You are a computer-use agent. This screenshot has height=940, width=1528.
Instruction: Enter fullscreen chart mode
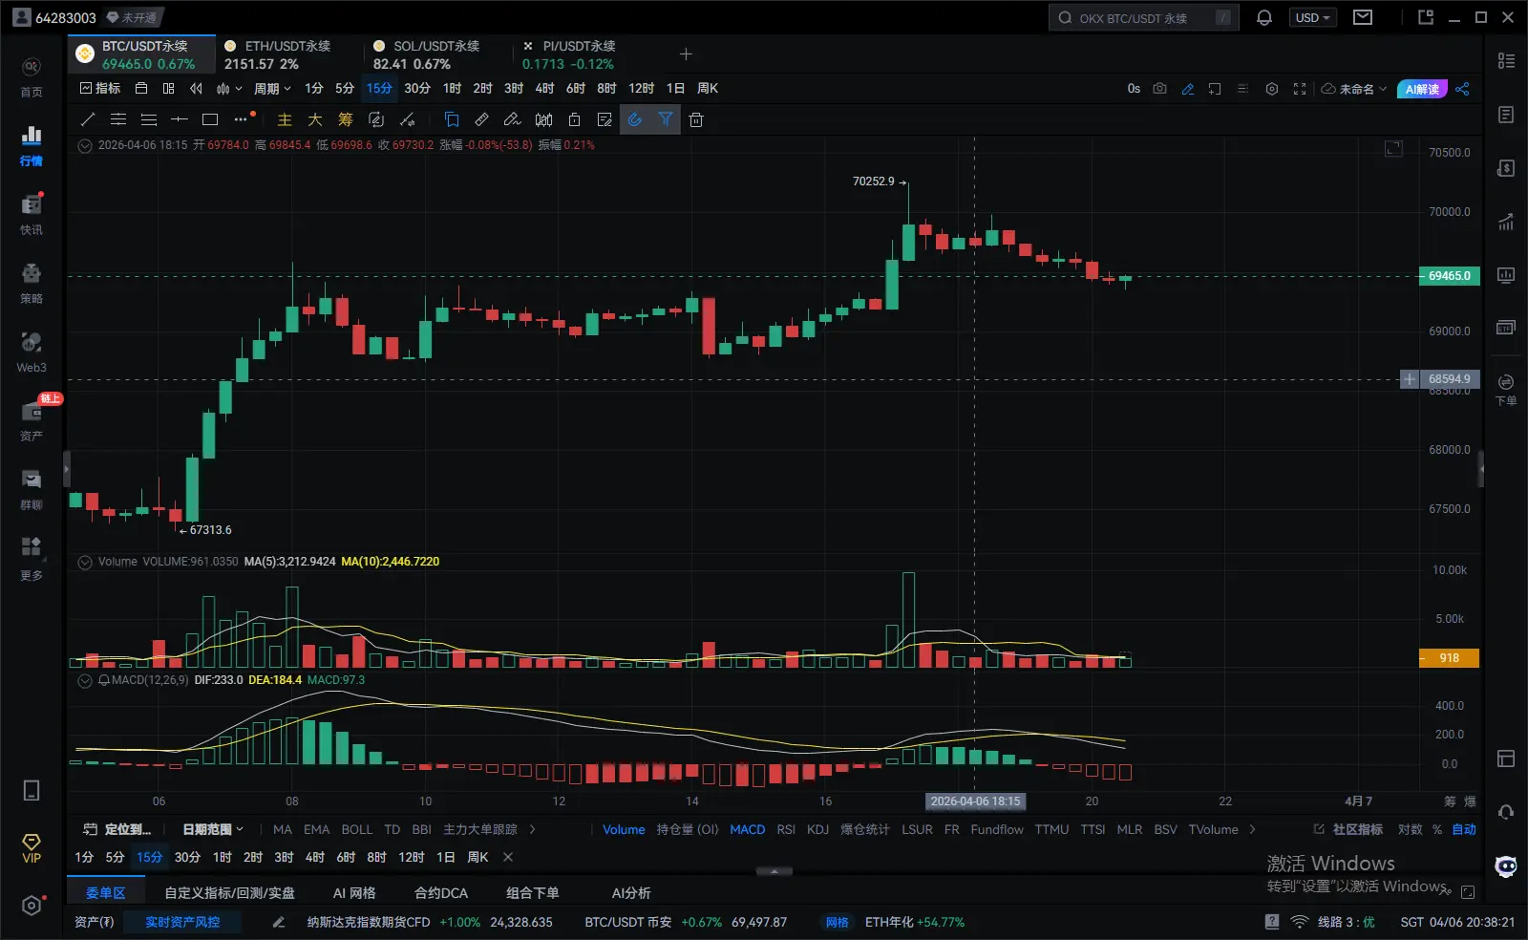(1300, 89)
